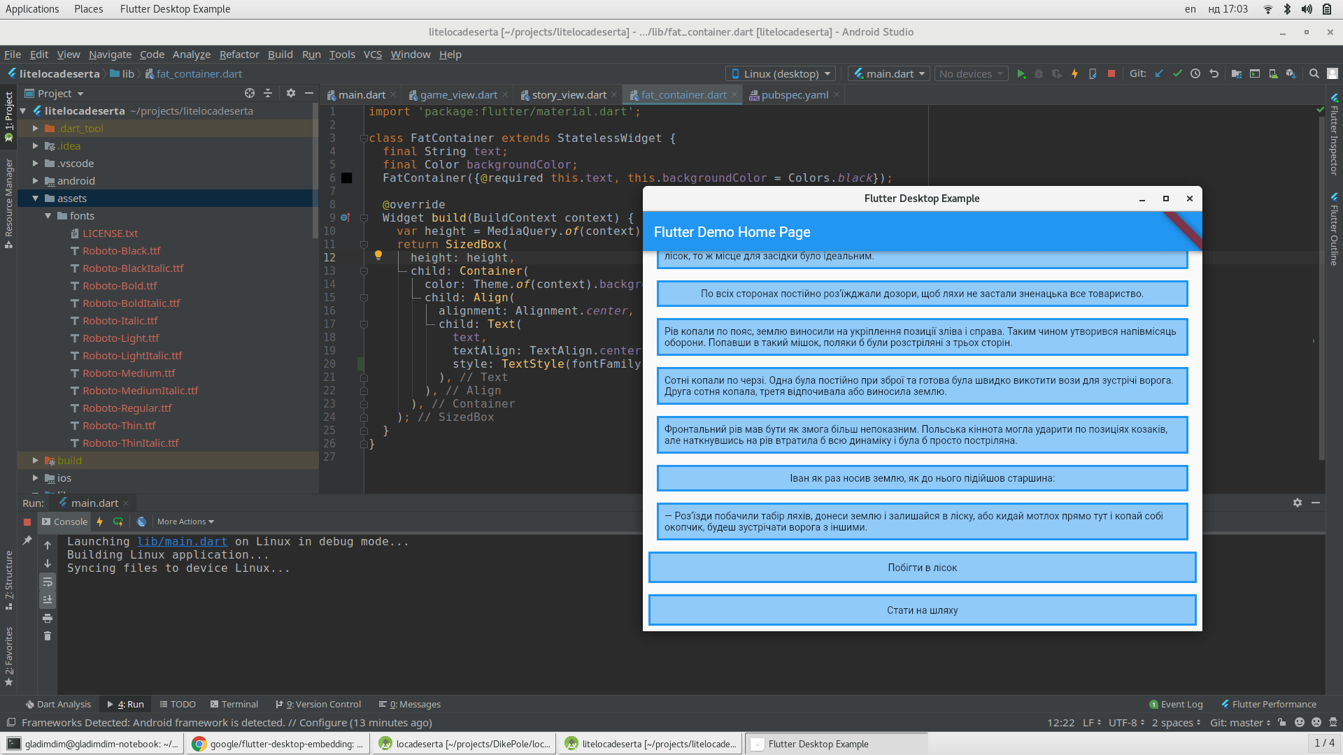The height and width of the screenshot is (755, 1343).
Task: Open the Refactor menu
Action: [239, 55]
